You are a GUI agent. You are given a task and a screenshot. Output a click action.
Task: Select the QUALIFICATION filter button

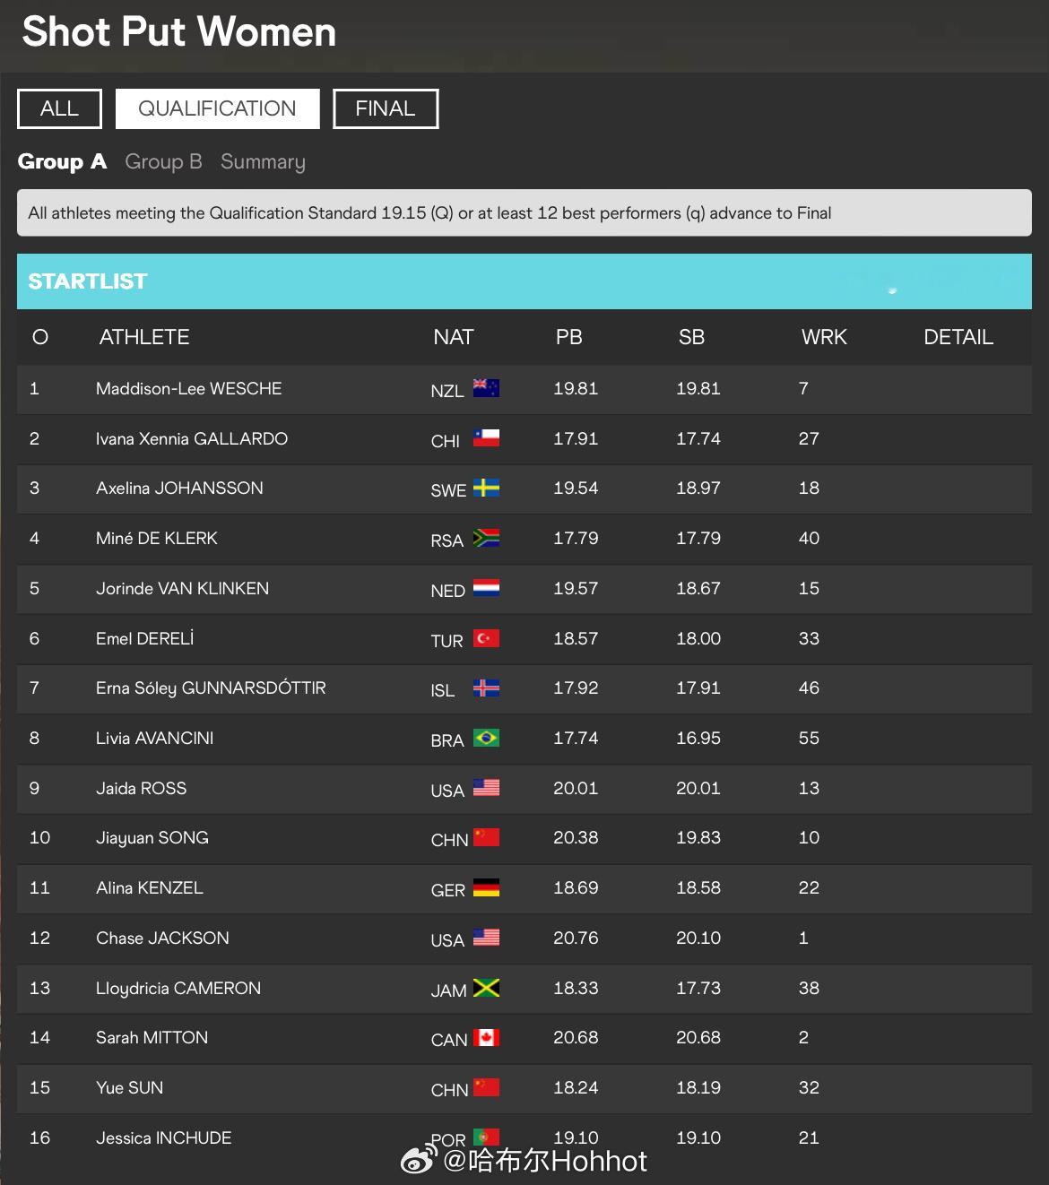pos(217,108)
